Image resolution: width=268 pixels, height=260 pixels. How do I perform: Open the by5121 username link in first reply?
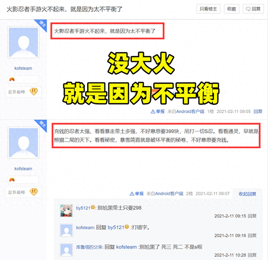(83, 208)
